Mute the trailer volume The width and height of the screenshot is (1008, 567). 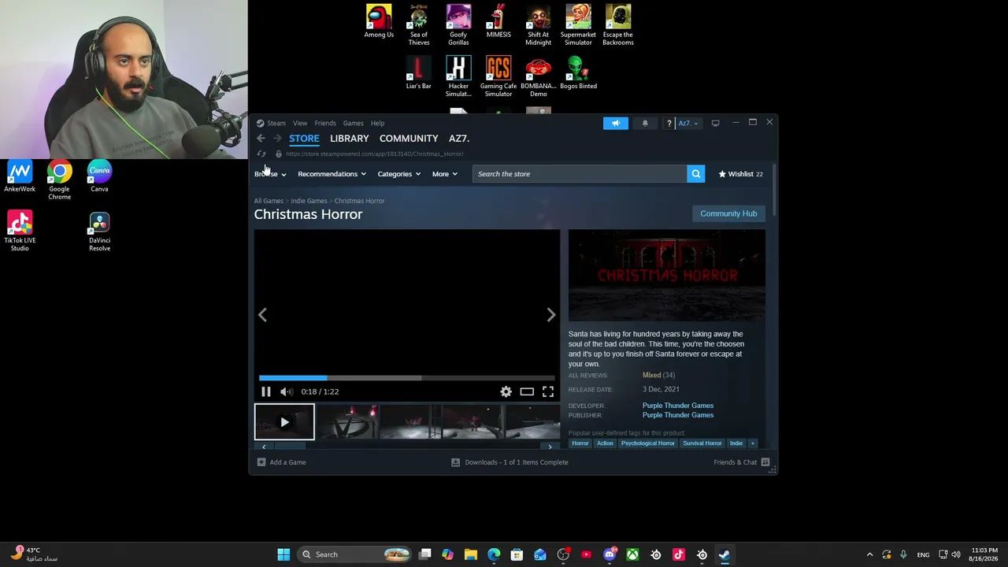[x=287, y=391]
